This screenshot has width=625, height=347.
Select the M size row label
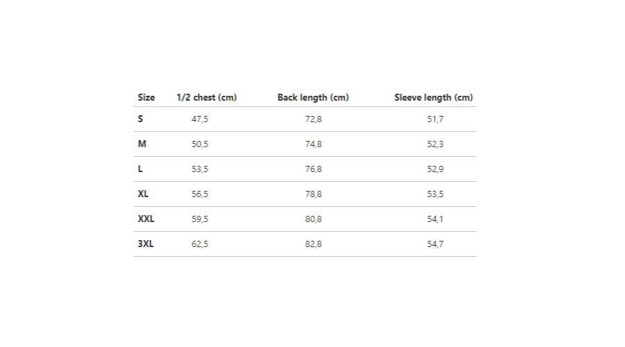(x=142, y=144)
